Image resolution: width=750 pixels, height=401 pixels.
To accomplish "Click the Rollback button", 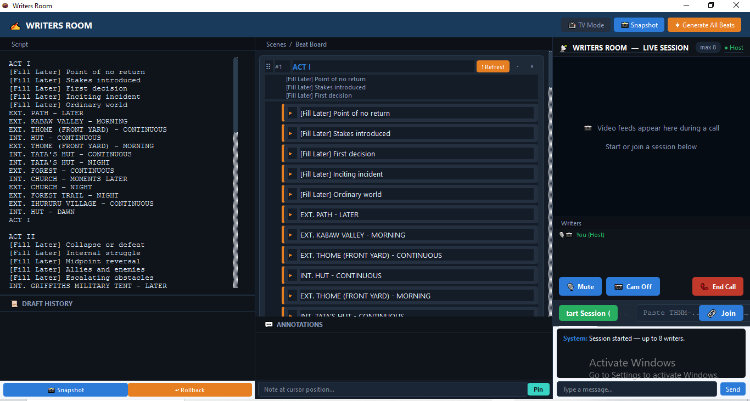I will [x=190, y=390].
